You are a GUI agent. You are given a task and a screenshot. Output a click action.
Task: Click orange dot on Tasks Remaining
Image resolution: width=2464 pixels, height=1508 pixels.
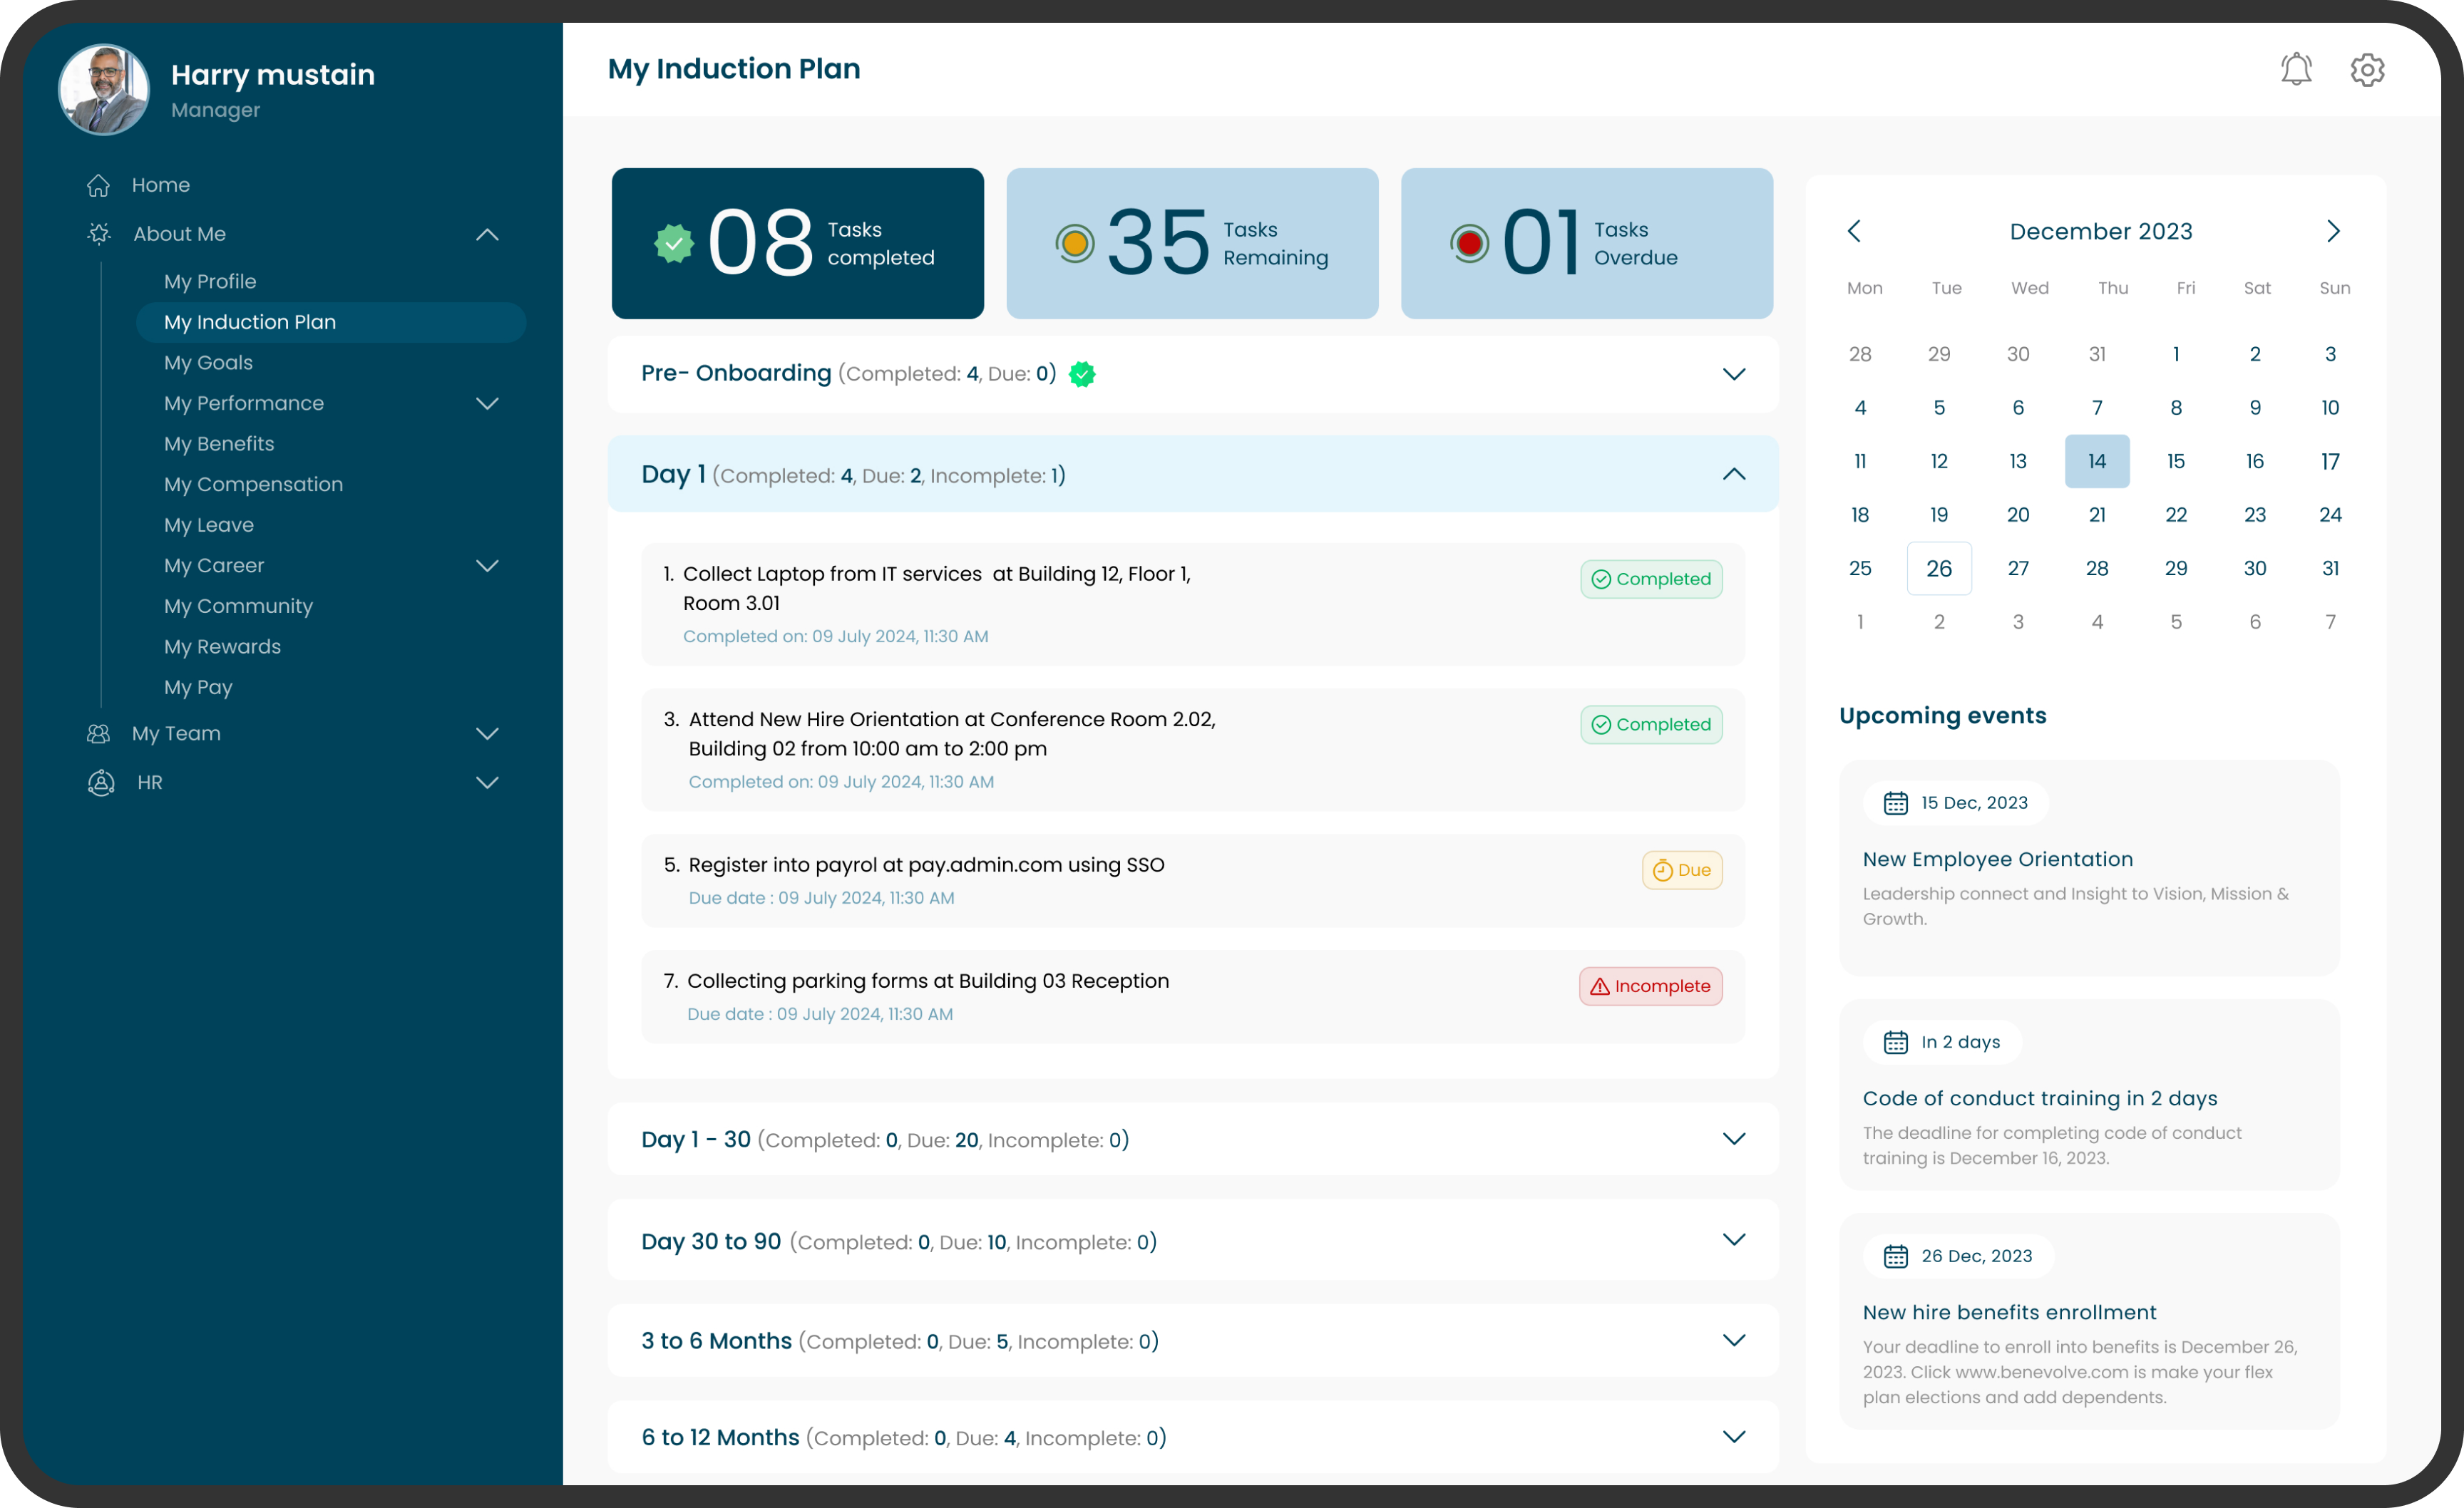tap(1075, 243)
